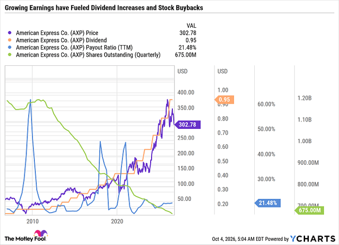Click the blue 21.48% payout ratio flag
This screenshot has height=245, width=339.
pyautogui.click(x=268, y=203)
